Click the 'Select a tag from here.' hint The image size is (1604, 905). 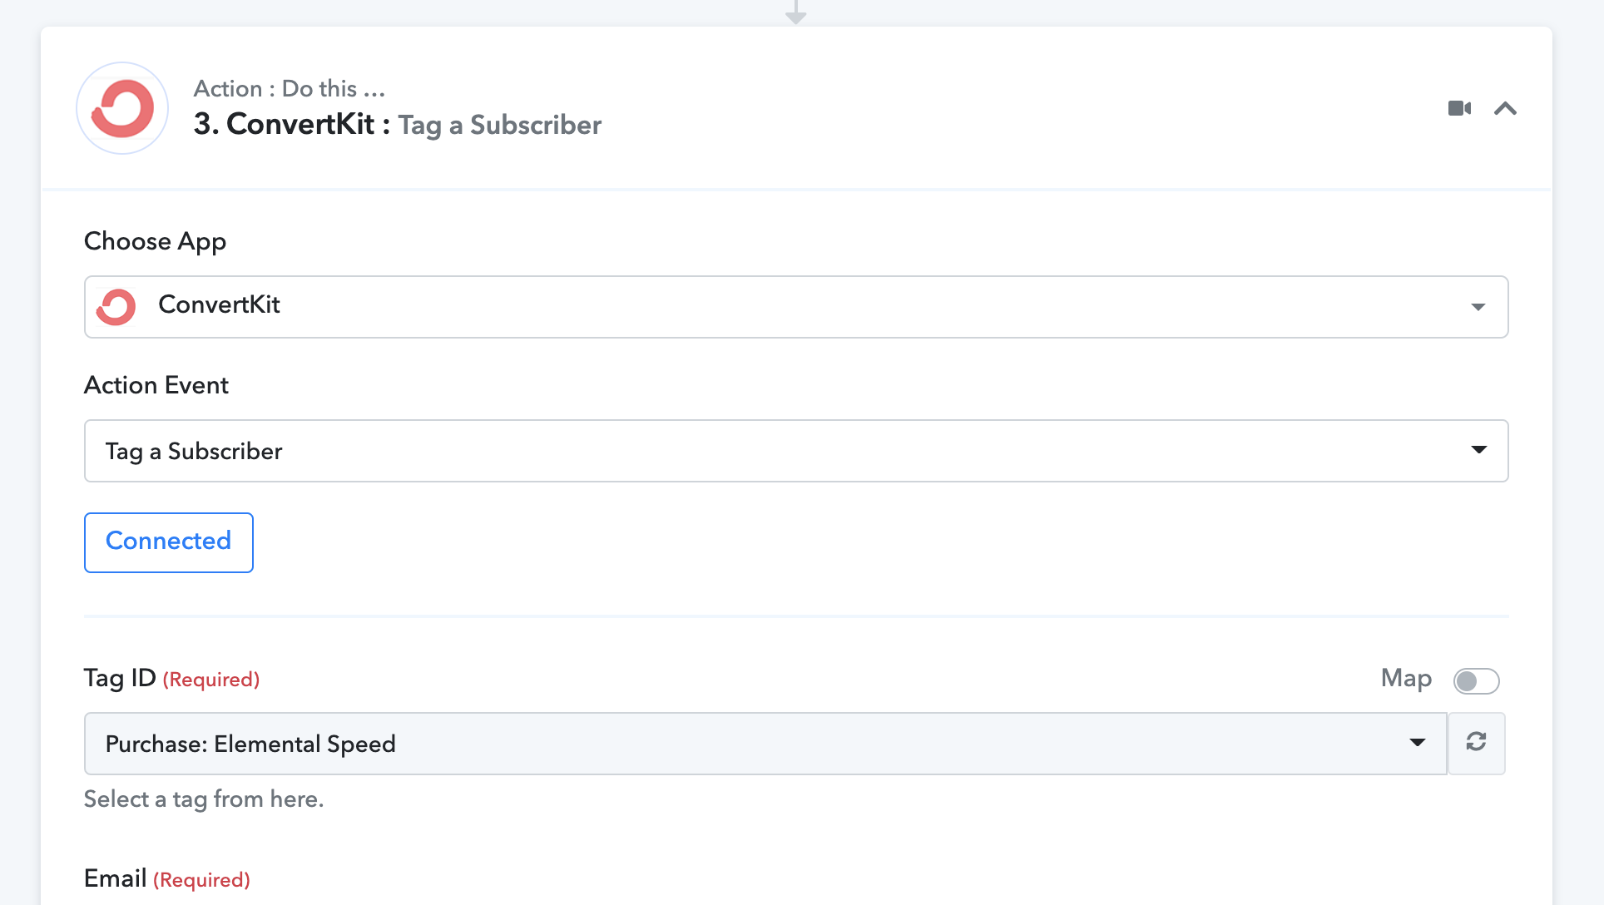point(204,799)
